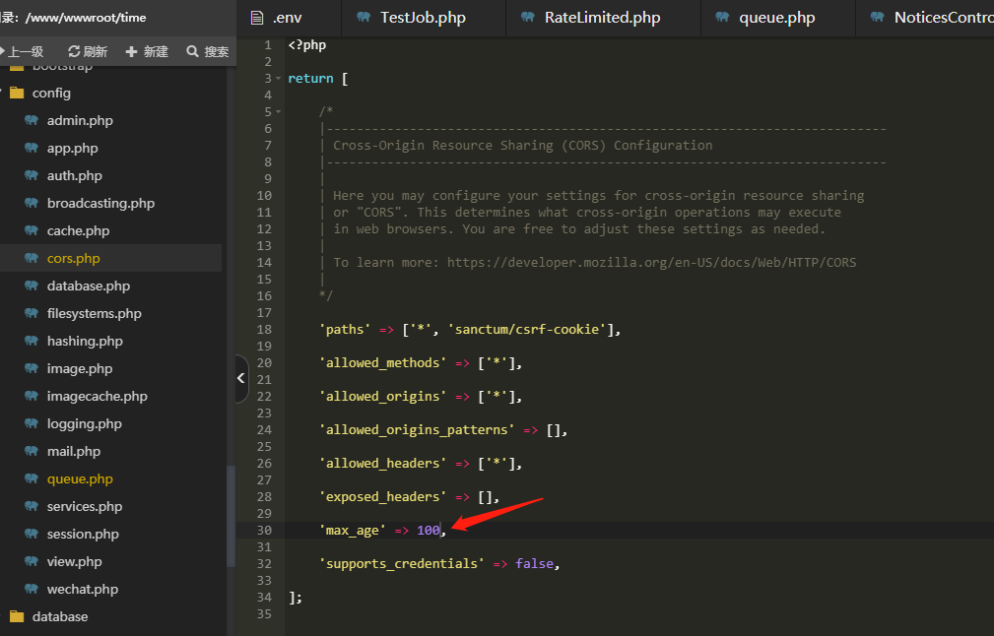Click the plus icon for 新建
The width and height of the screenshot is (994, 636).
tap(132, 51)
